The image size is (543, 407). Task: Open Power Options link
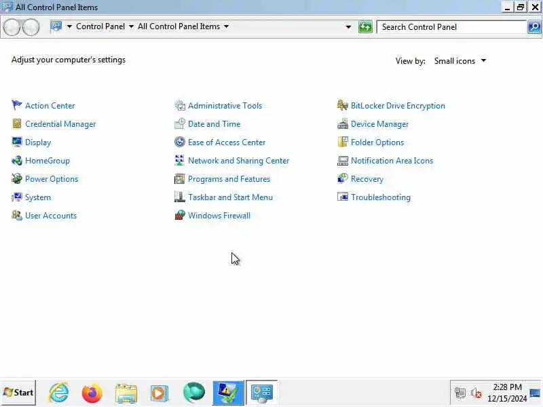pos(52,179)
